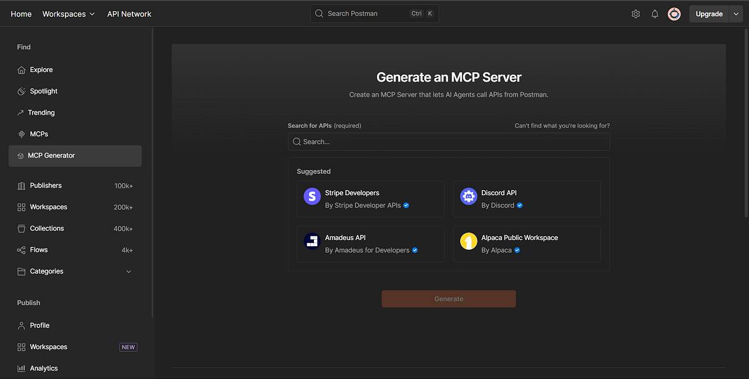This screenshot has height=379, width=749.
Task: Click the notifications bell icon
Action: 655,13
